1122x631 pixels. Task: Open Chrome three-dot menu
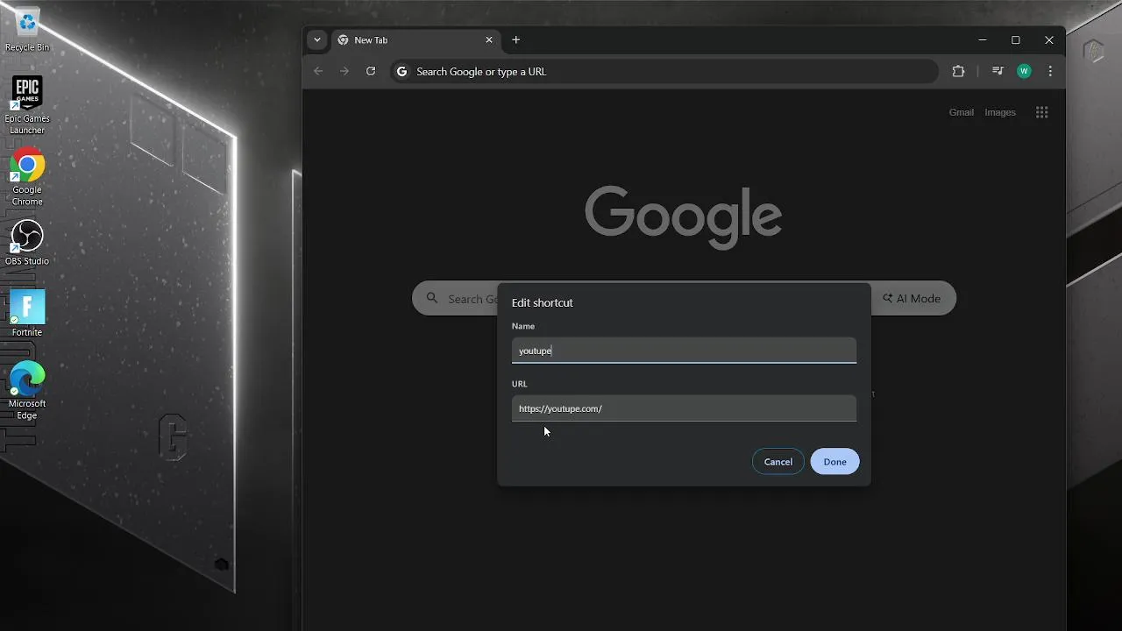click(1050, 71)
